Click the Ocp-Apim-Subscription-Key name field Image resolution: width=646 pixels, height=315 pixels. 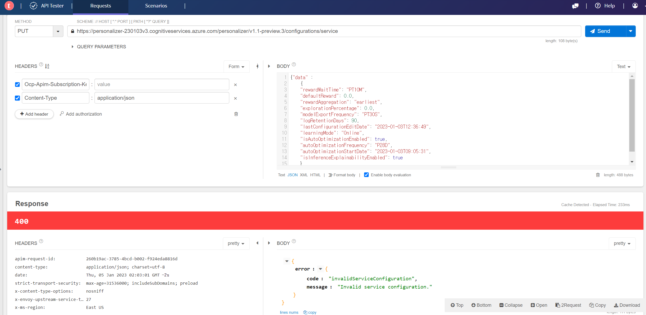pyautogui.click(x=55, y=84)
